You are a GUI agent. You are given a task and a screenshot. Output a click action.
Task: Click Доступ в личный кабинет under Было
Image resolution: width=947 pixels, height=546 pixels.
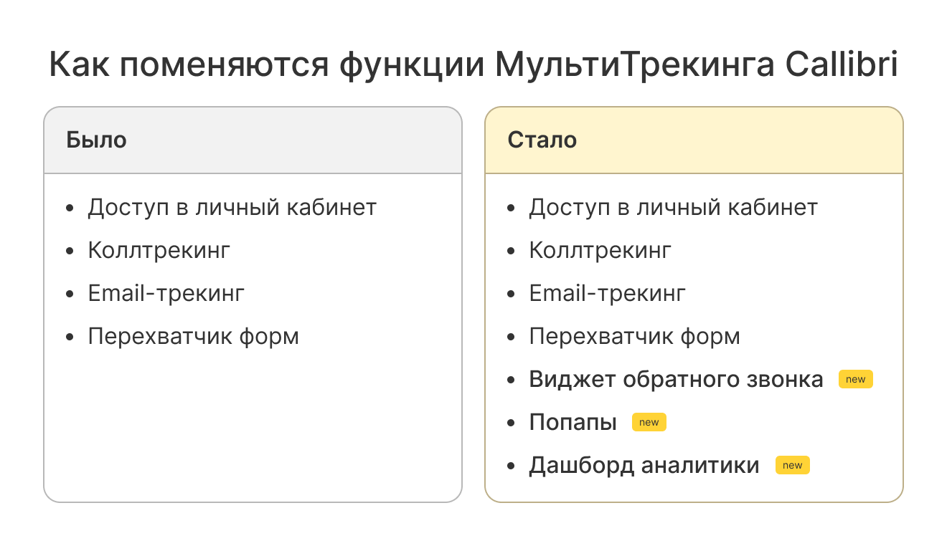(x=232, y=208)
